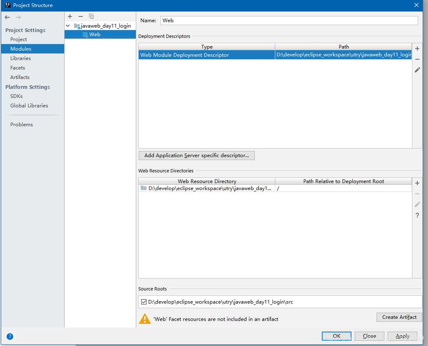Viewport: 428px width, 346px height.
Task: Open web resource directories help question mark
Action: [417, 215]
